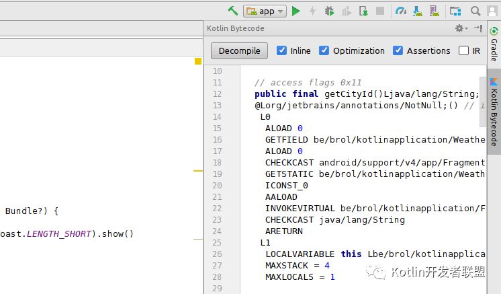The width and height of the screenshot is (501, 294).
Task: Click the 'ICONST_0' instruction
Action: (287, 186)
